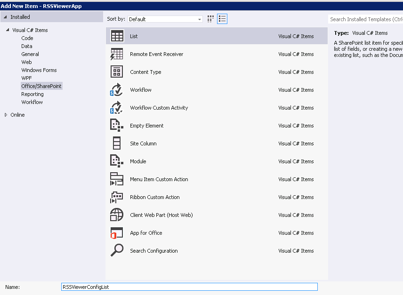Select the Empty Element icon
This screenshot has height=295, width=403.
pos(117,125)
